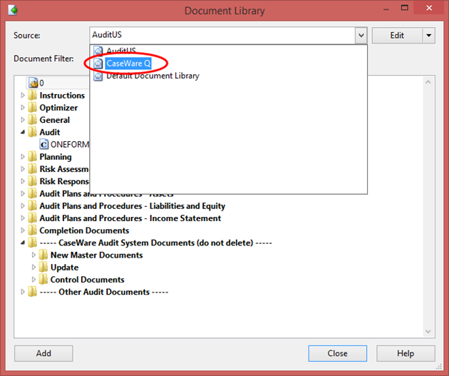Open the Source combo box arrow
This screenshot has height=376, width=449.
click(361, 35)
